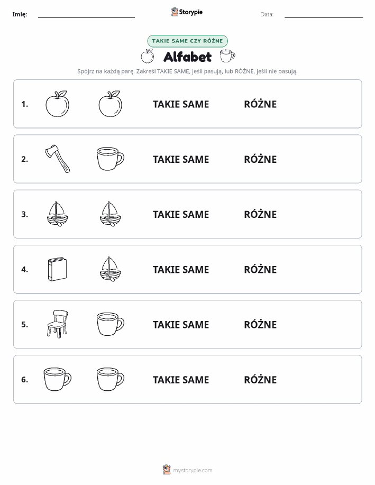The width and height of the screenshot is (375, 485).
Task: Select the second sailboat in row 3
Action: pos(111,214)
